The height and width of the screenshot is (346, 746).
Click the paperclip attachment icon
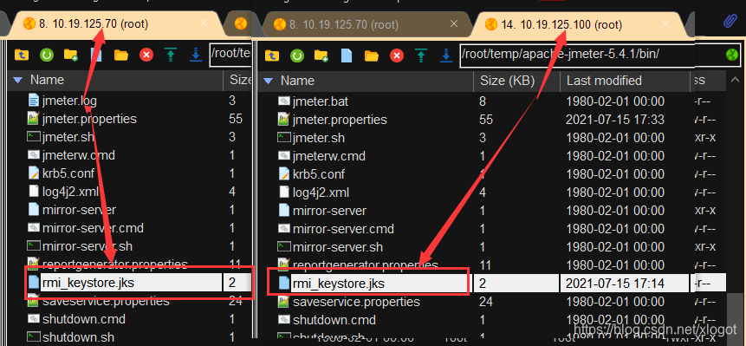click(730, 22)
